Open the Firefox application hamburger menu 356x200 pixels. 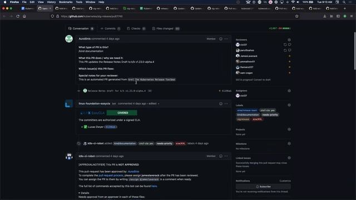(352, 16)
